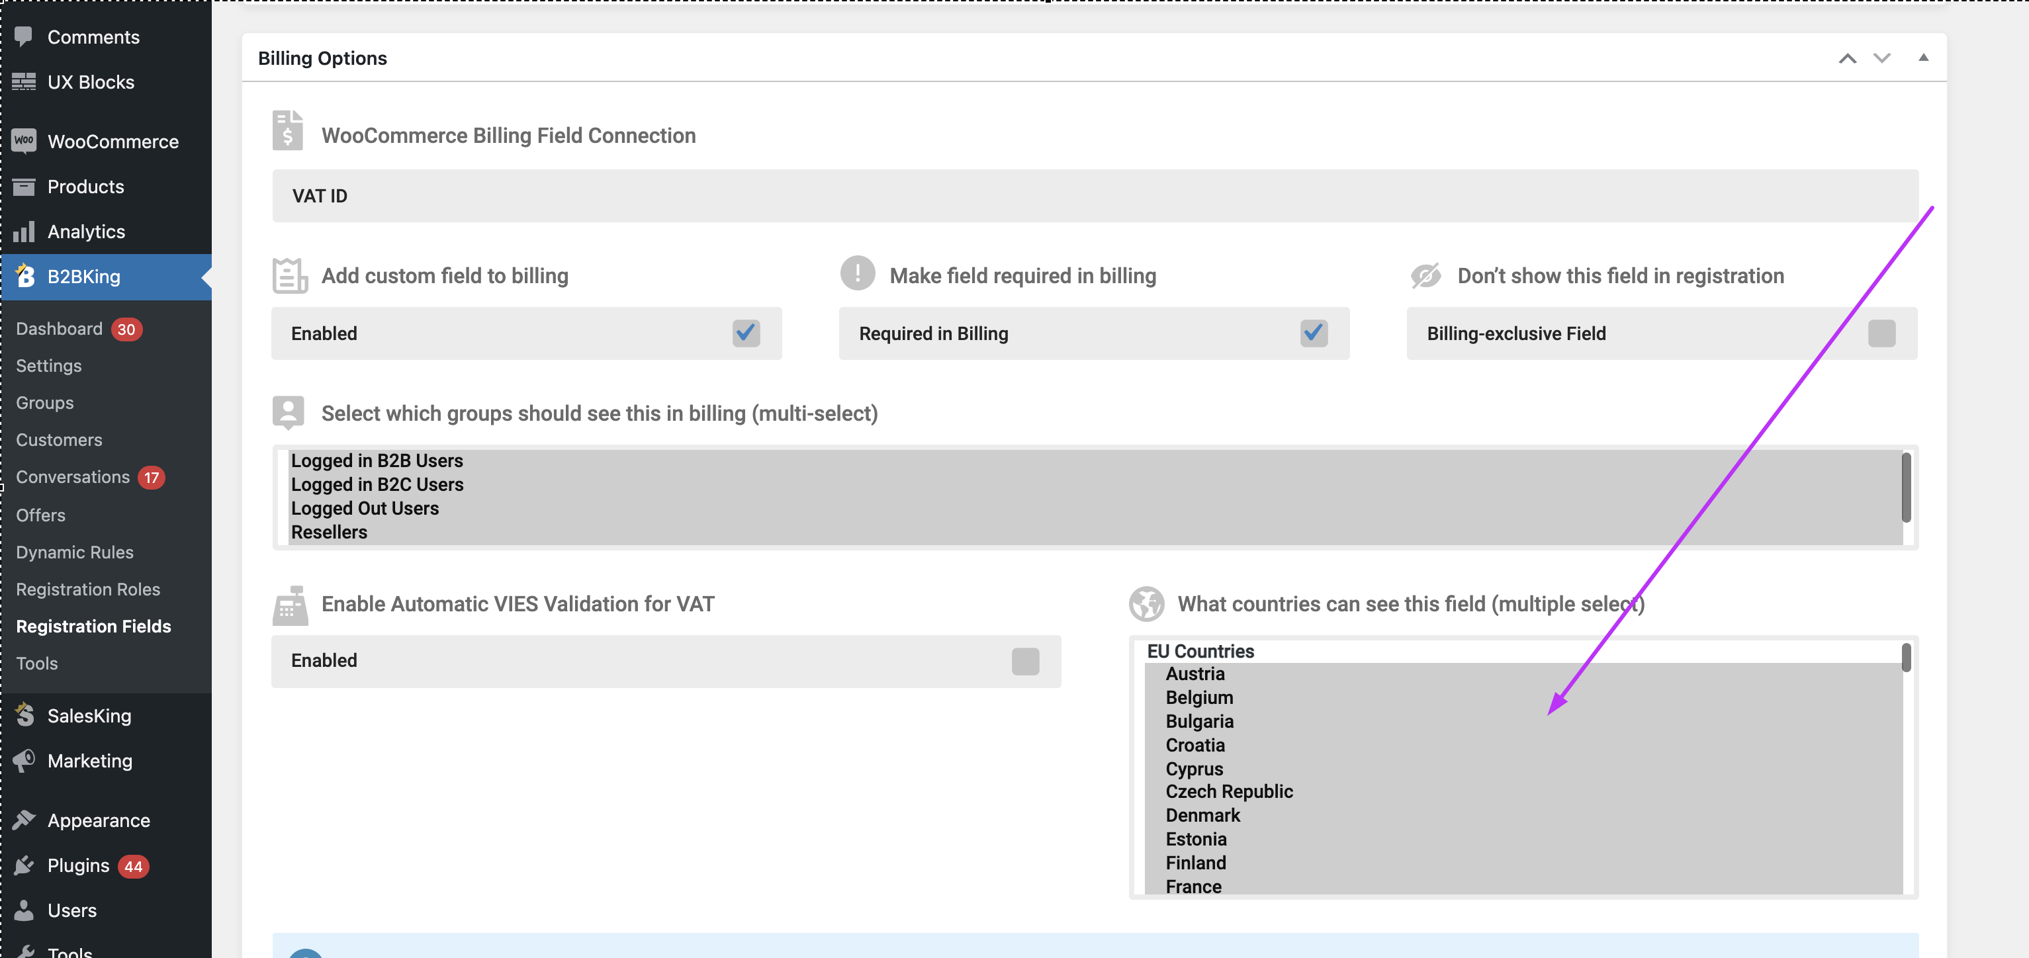The image size is (2029, 958).
Task: Click the Marketing megaphone icon
Action: pyautogui.click(x=24, y=760)
